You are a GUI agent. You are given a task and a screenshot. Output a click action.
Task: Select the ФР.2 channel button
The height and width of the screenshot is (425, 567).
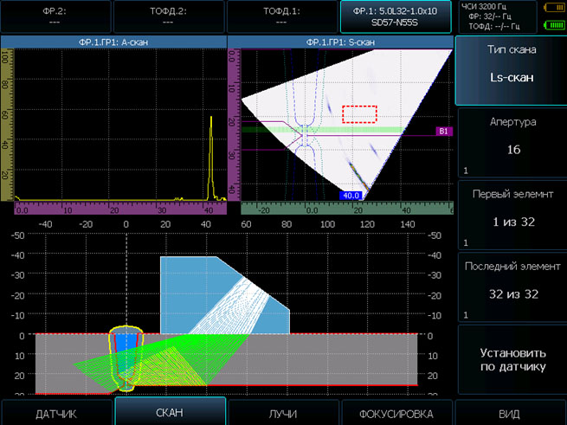(x=55, y=16)
